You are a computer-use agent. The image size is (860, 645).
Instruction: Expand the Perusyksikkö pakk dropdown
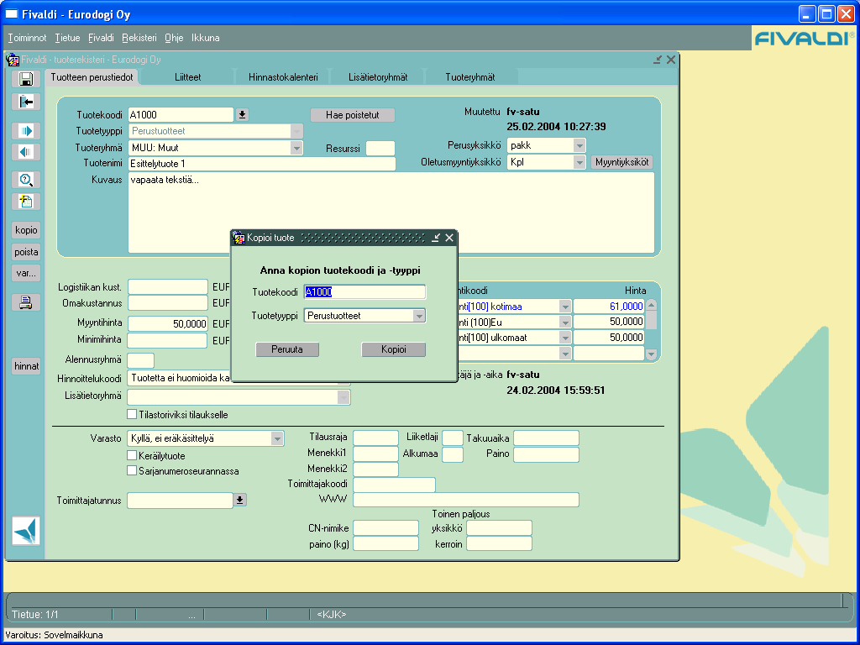579,145
